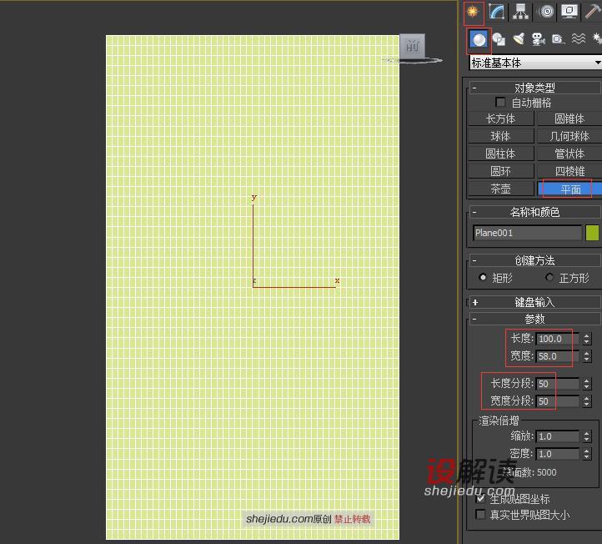This screenshot has height=544, width=602.
Task: Create a 圆环 torus primitive
Action: [500, 171]
